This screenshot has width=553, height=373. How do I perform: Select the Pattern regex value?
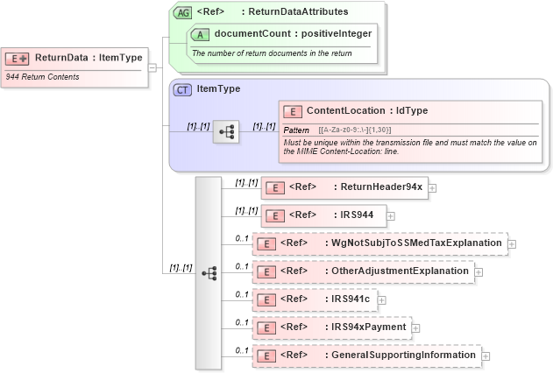click(355, 130)
